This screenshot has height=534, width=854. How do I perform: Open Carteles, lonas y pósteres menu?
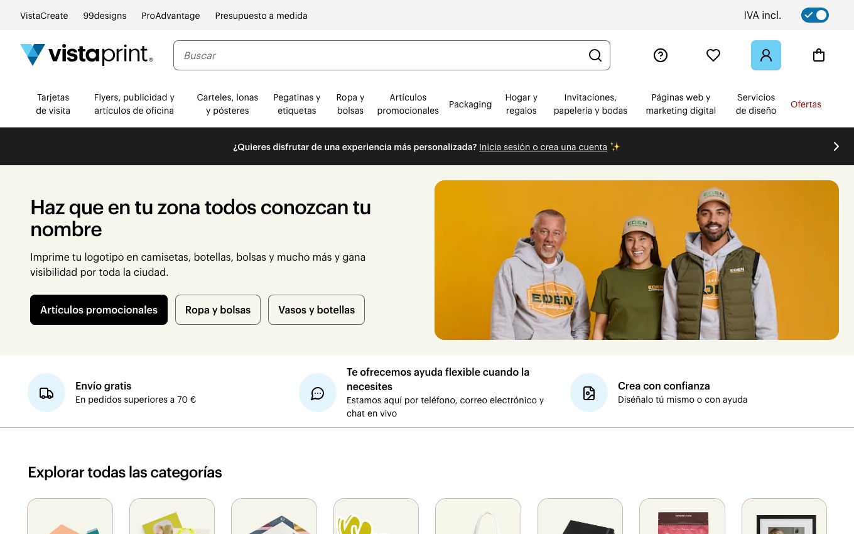click(x=227, y=104)
